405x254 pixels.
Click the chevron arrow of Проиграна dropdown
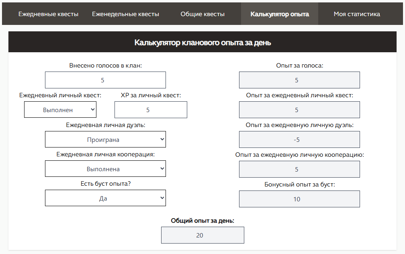pos(162,139)
